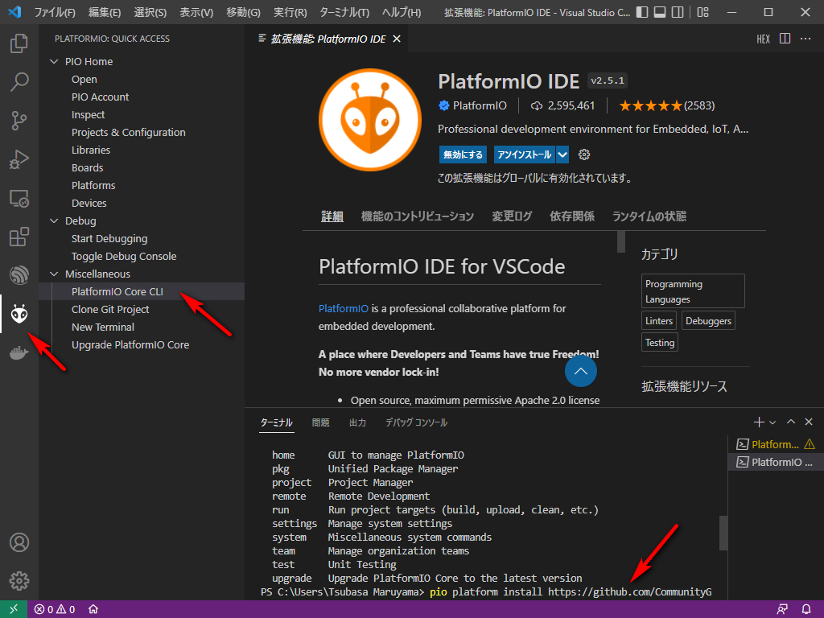Follow the blue PlatformIO link in readme
This screenshot has height=618, width=824.
(x=343, y=308)
